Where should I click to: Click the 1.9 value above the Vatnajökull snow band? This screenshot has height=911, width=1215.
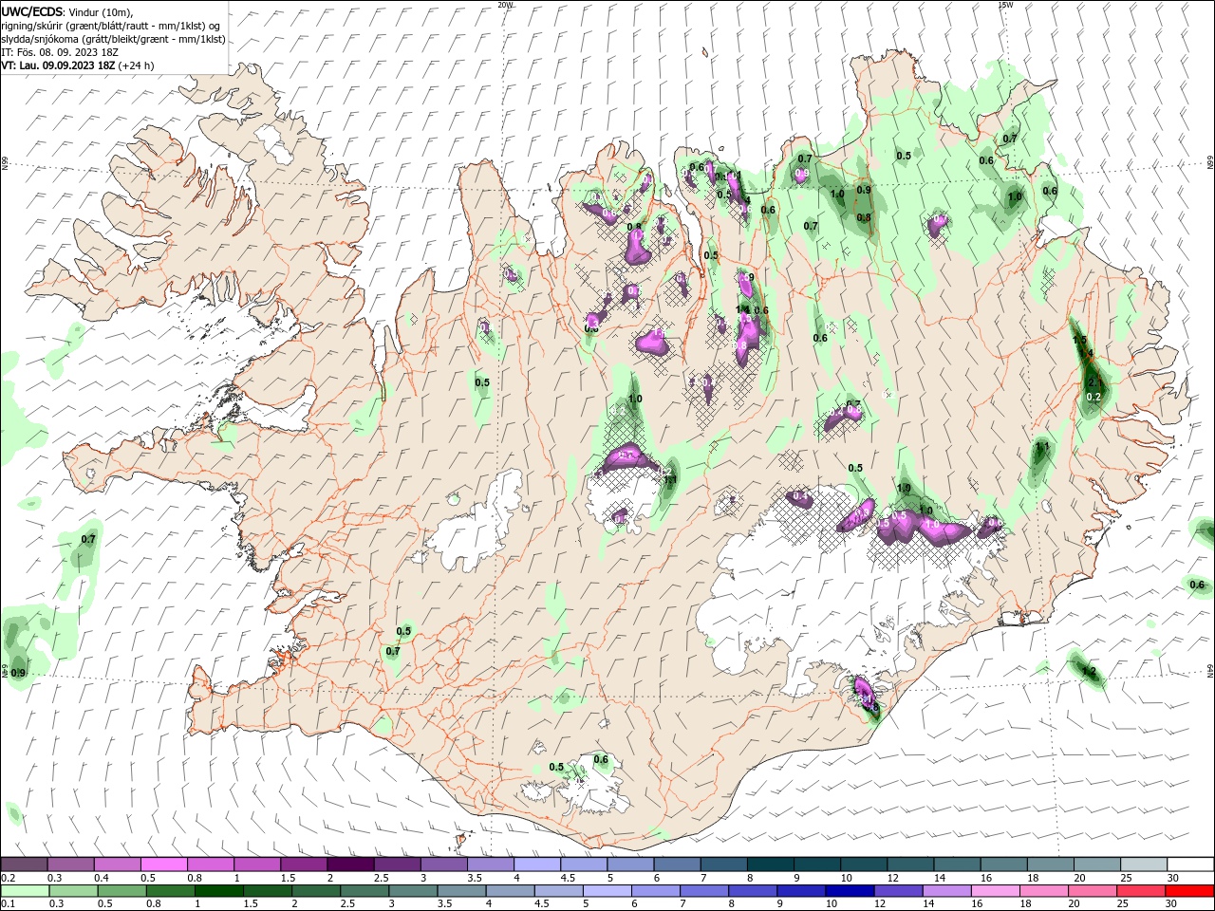click(x=904, y=488)
